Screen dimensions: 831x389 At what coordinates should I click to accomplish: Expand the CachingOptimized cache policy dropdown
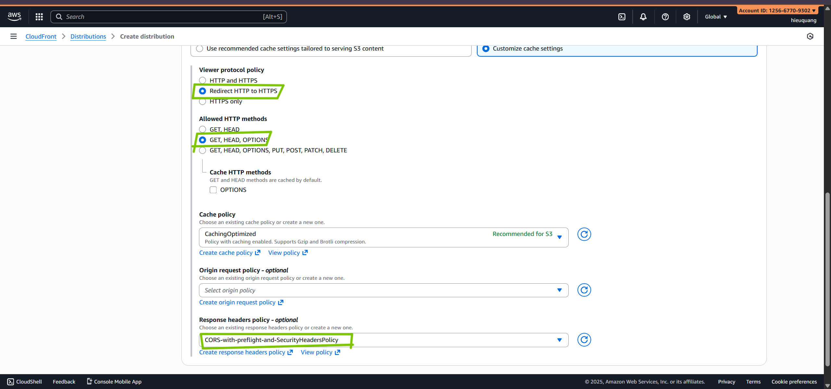click(383, 237)
